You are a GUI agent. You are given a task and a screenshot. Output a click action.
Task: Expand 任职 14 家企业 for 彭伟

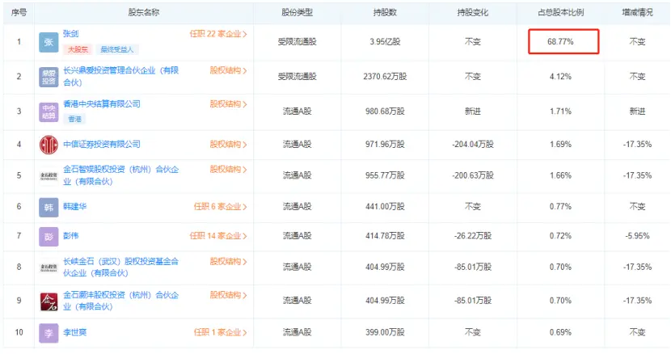(x=218, y=235)
